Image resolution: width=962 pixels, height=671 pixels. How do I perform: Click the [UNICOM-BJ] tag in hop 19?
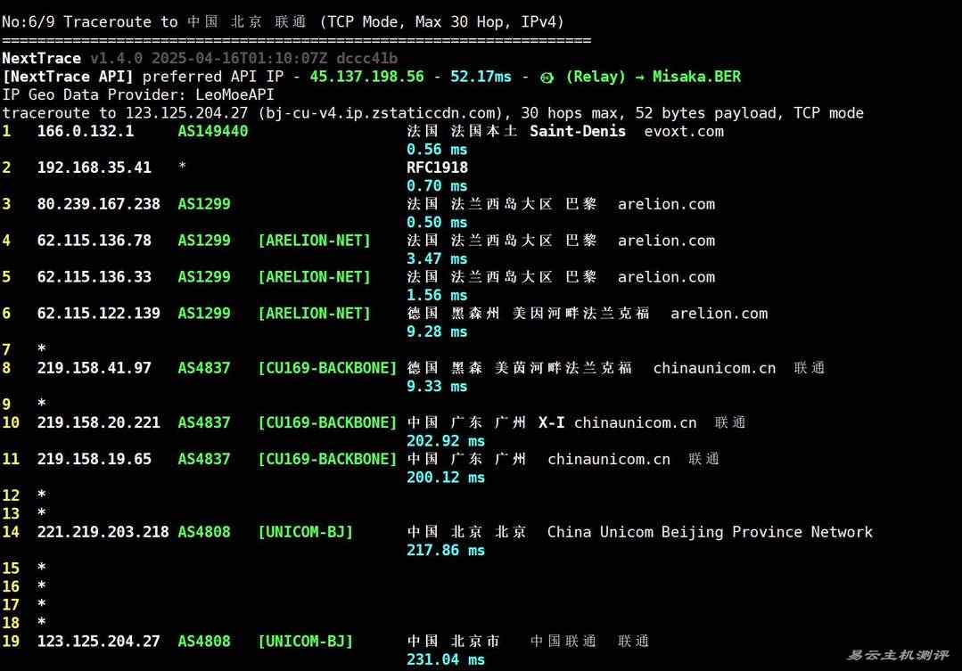[306, 642]
